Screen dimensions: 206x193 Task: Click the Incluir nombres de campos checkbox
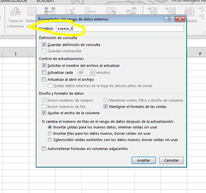(44, 100)
